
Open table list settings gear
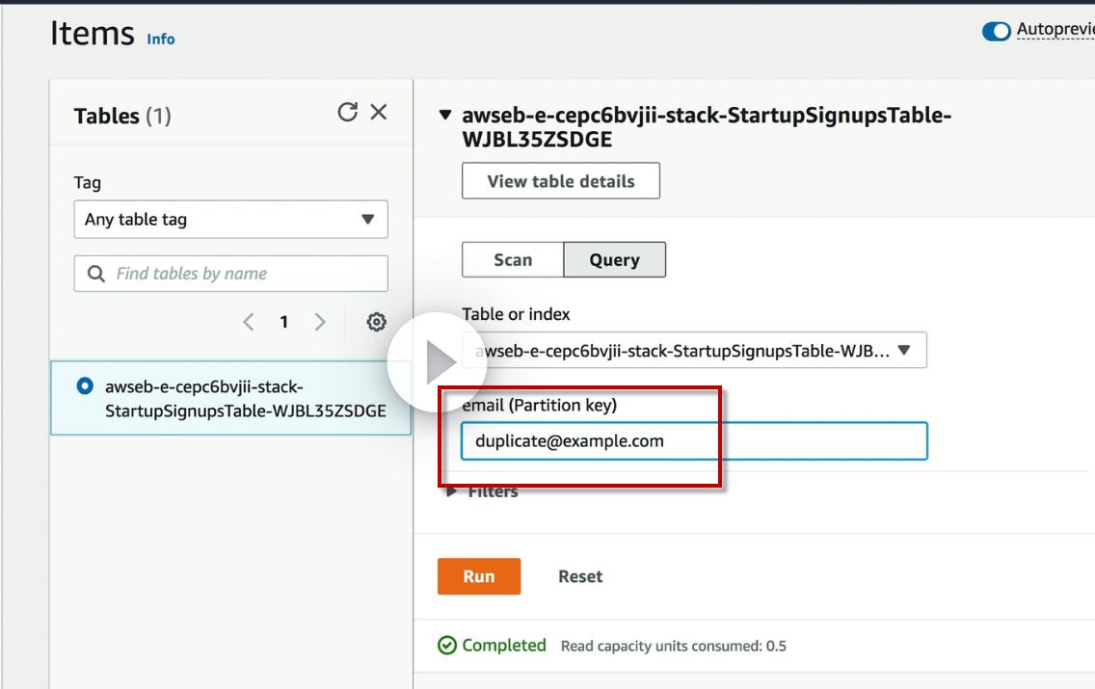point(377,322)
